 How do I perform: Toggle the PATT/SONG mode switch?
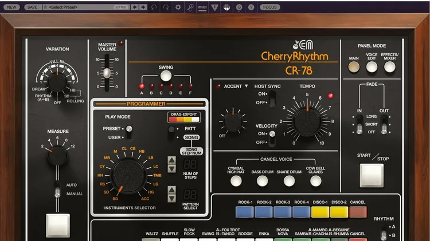[171, 133]
